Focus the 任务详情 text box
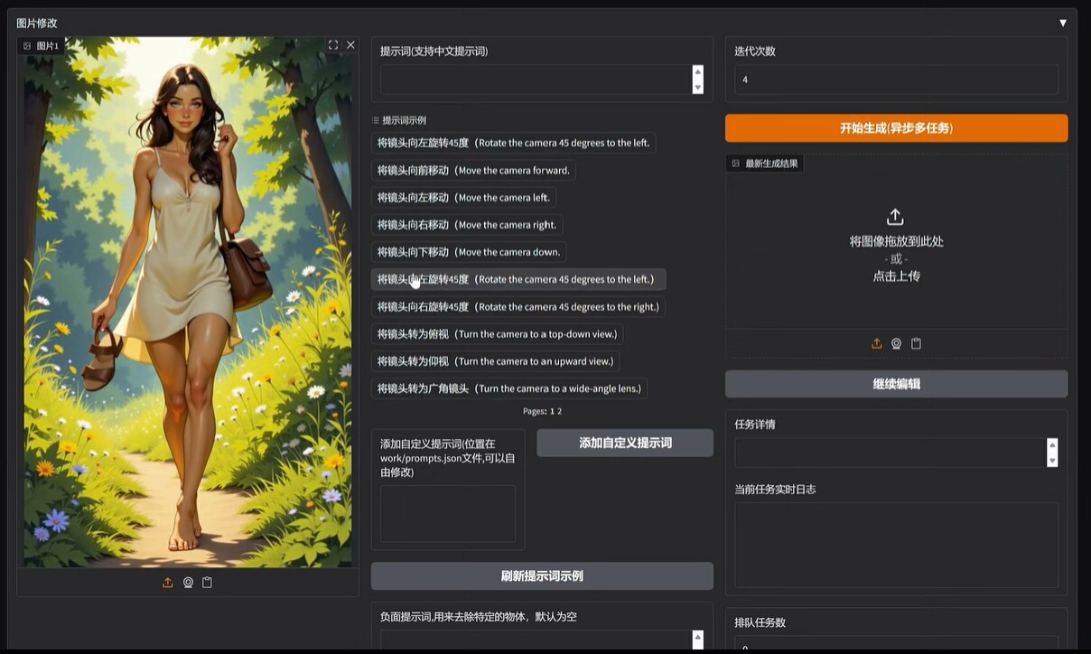The height and width of the screenshot is (654, 1091). point(891,453)
